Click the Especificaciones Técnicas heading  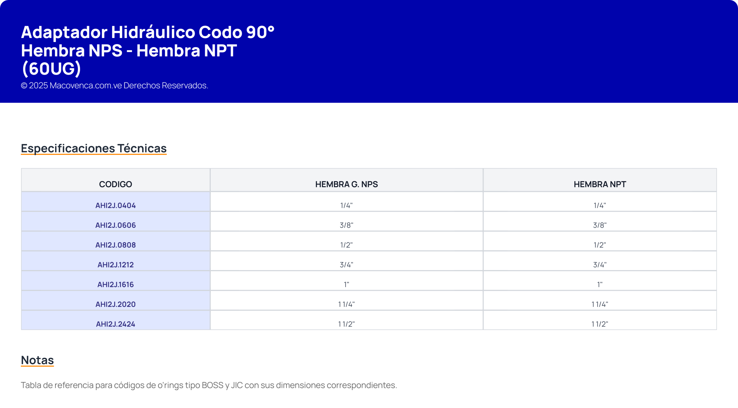click(94, 148)
